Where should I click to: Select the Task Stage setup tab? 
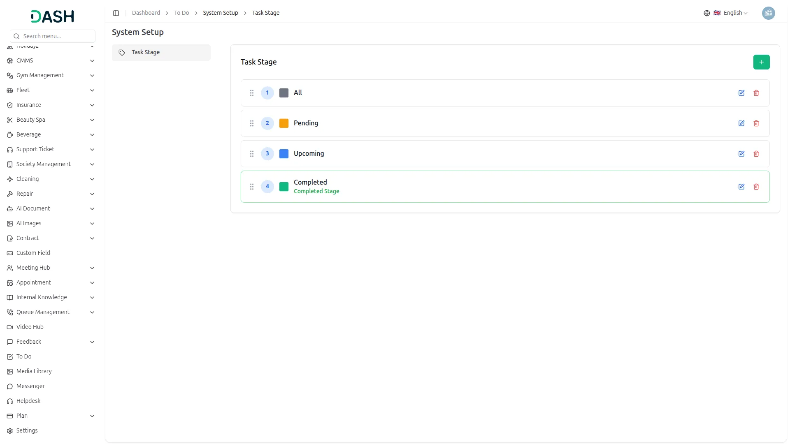pyautogui.click(x=161, y=53)
